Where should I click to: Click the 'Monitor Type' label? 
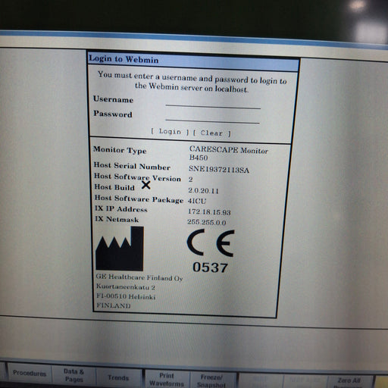coord(120,150)
